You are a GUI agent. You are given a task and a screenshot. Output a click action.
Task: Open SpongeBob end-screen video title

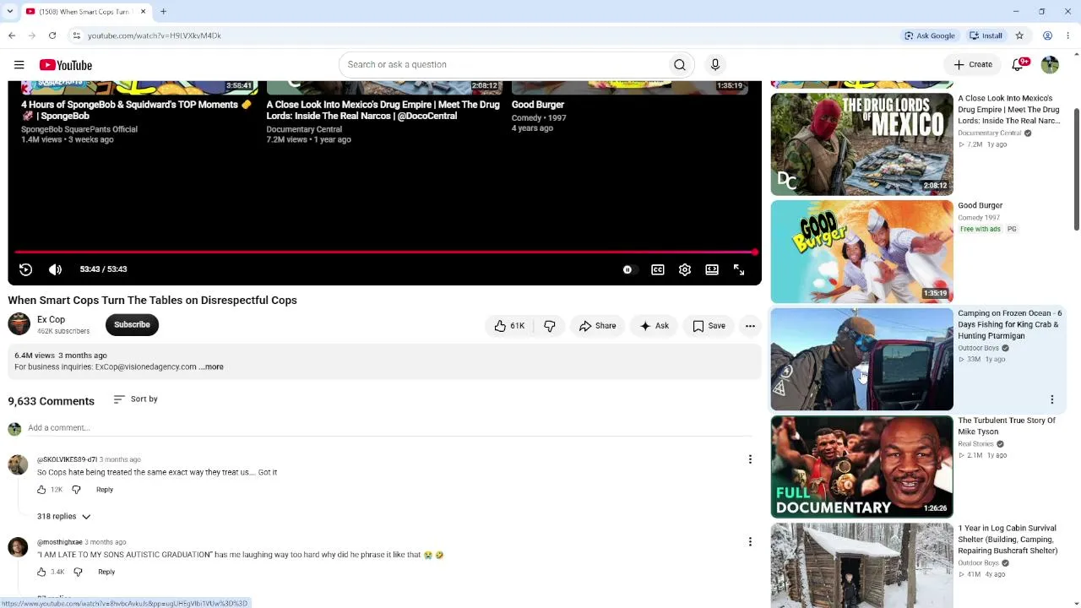click(136, 111)
